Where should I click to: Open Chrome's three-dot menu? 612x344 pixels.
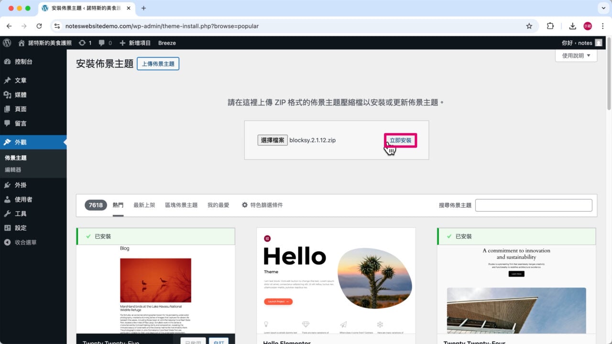pyautogui.click(x=603, y=26)
